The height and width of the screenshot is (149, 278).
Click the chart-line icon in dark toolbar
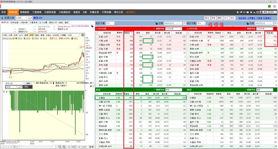pyautogui.click(x=254, y=12)
